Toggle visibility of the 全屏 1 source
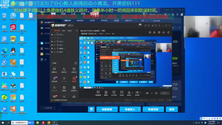Image resolution: width=222 pixels, height=125 pixels. point(52,52)
